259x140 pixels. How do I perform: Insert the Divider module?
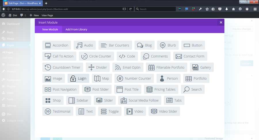(x=98, y=67)
